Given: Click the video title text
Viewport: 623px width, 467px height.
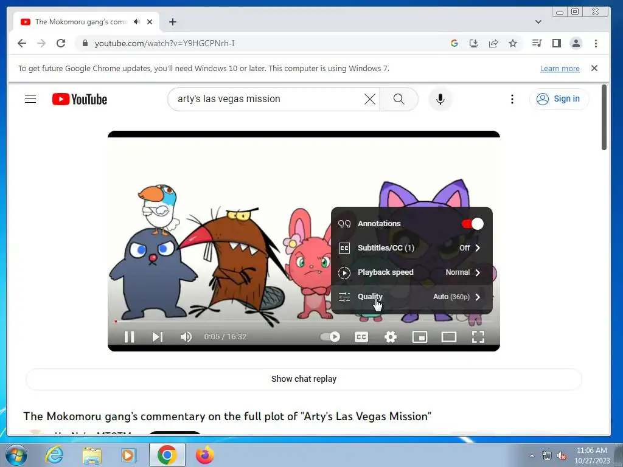Looking at the screenshot, I should click(x=228, y=416).
